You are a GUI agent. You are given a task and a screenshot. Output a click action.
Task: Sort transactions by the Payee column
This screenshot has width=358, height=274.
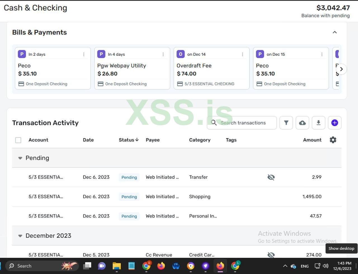pyautogui.click(x=153, y=140)
